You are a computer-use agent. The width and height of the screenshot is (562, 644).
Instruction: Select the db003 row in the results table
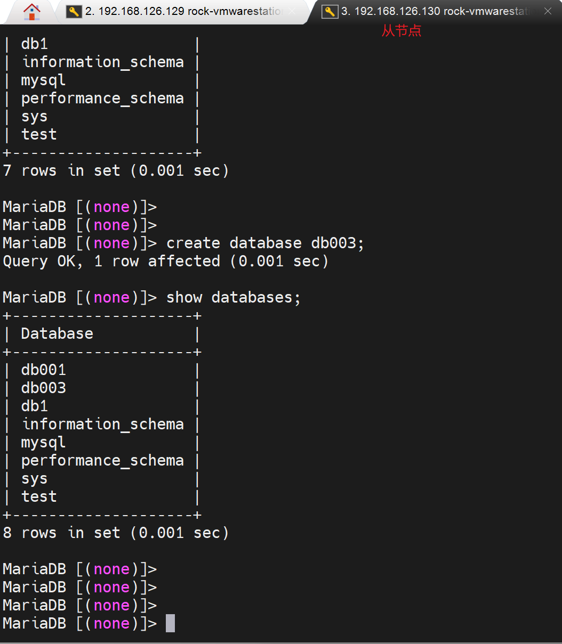(x=44, y=388)
